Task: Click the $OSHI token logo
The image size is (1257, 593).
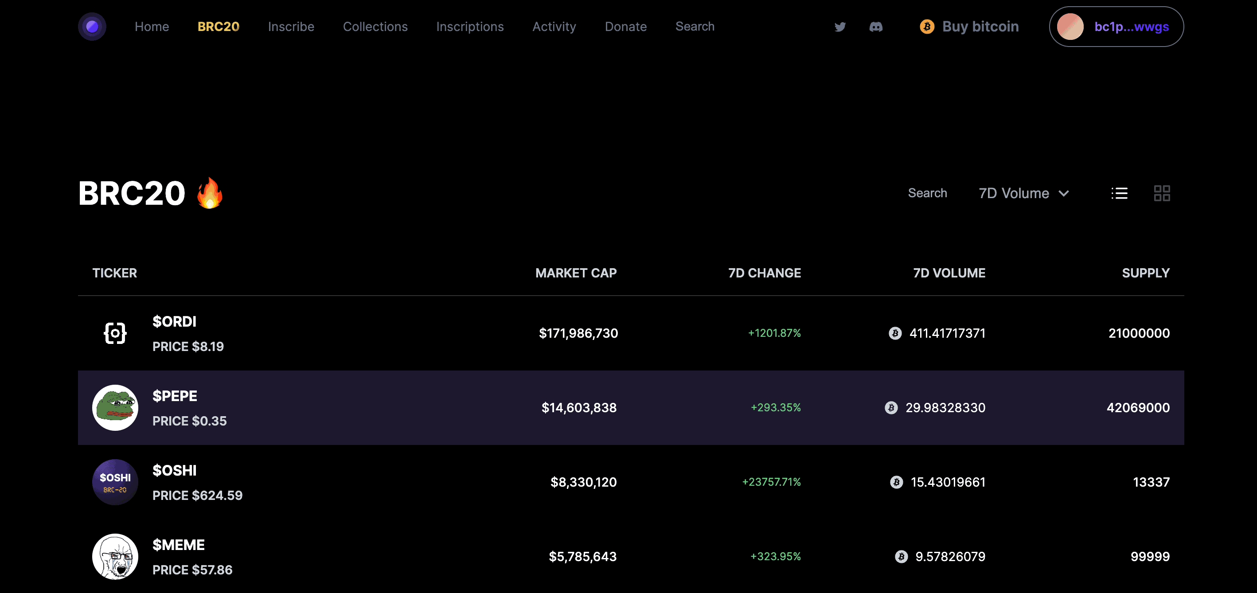Action: click(x=115, y=482)
